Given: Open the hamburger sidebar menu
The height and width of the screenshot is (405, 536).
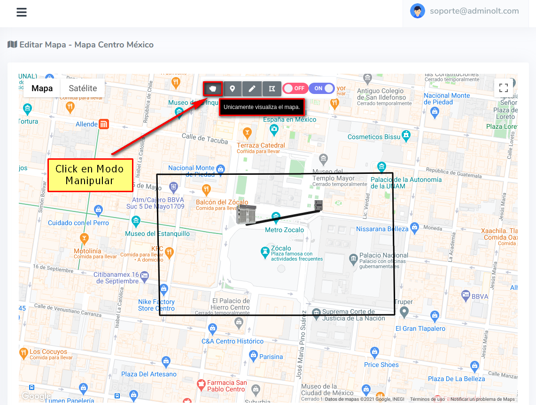Looking at the screenshot, I should pos(22,12).
